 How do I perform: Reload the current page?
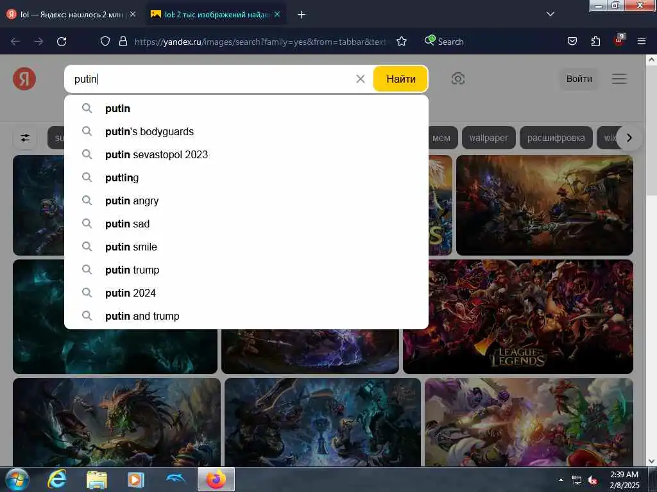[x=62, y=42]
